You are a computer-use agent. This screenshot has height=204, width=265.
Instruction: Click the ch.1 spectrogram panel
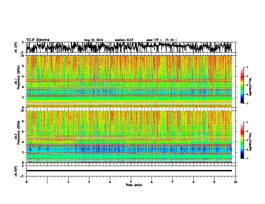[x=129, y=81]
